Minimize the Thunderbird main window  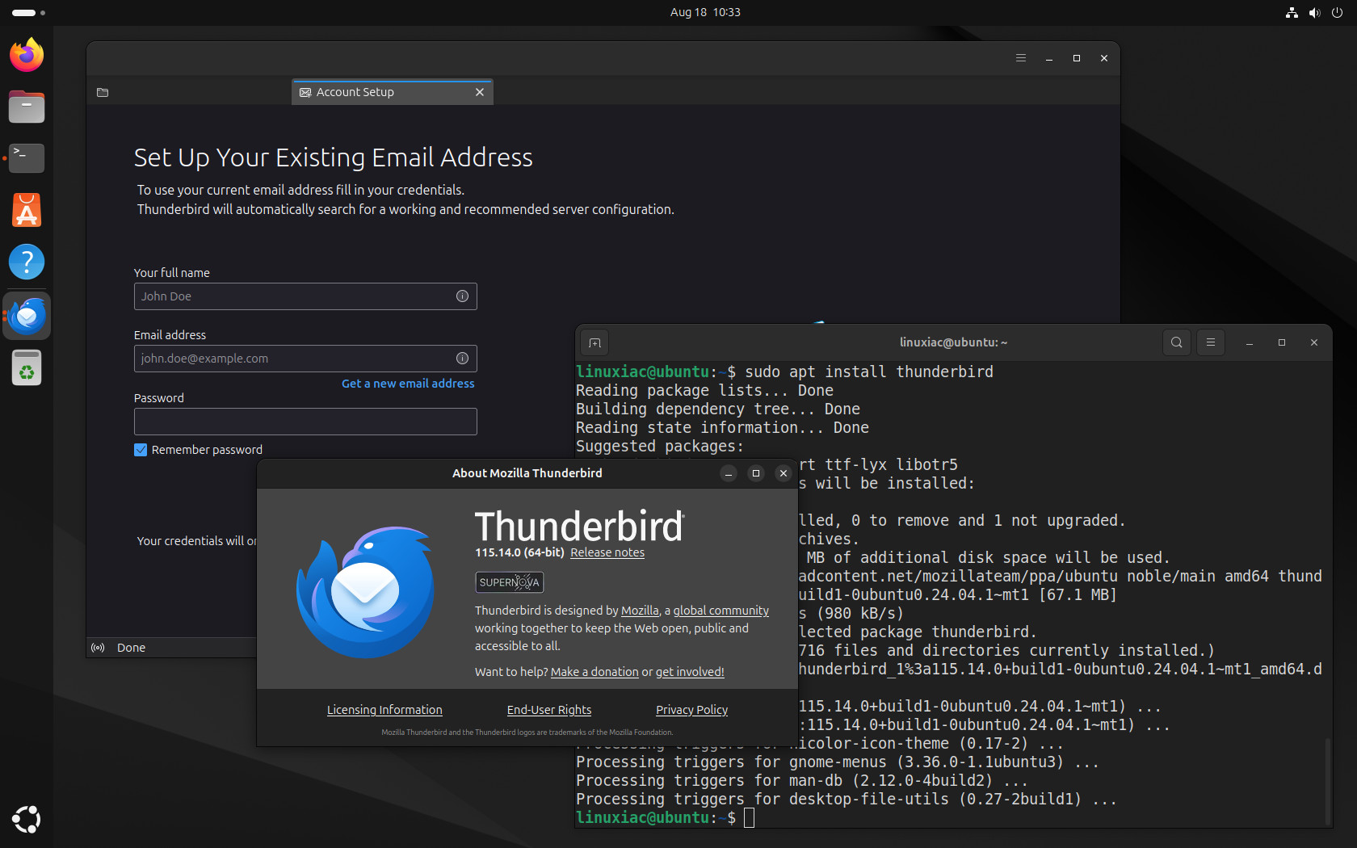(1049, 58)
